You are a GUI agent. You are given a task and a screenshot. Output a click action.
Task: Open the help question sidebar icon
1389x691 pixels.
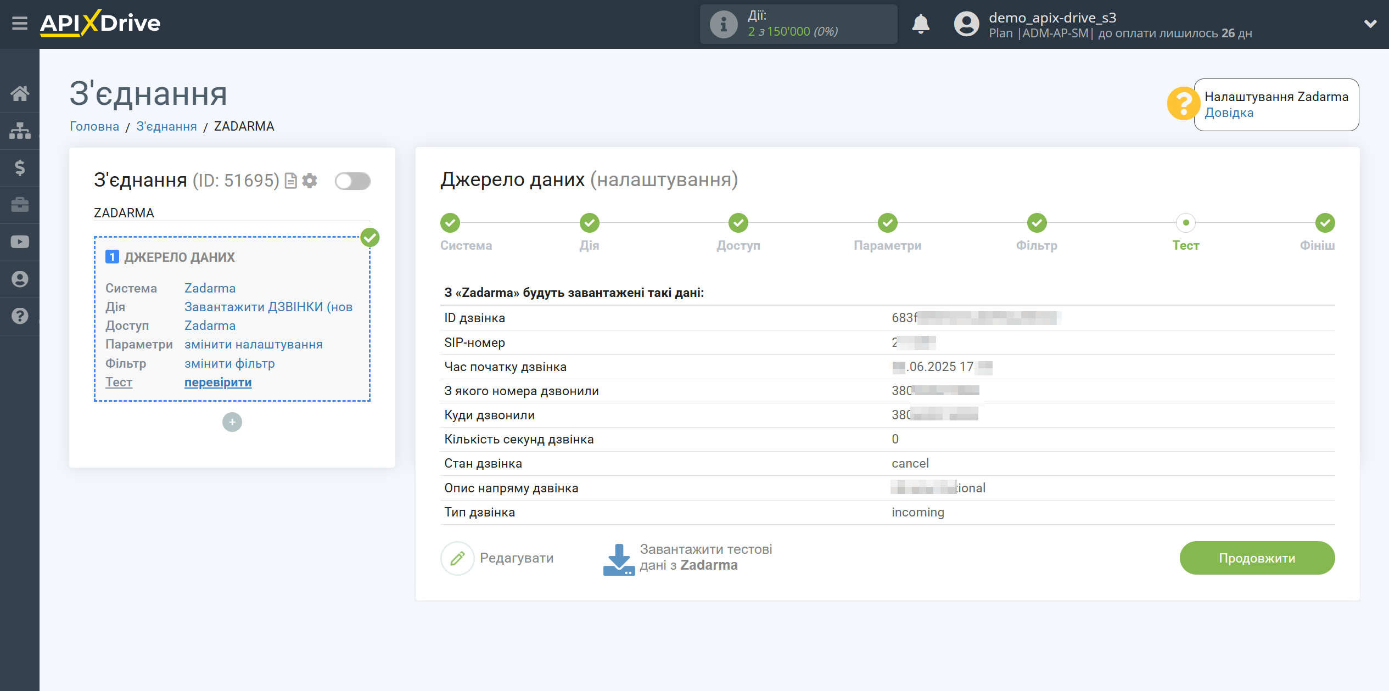pyautogui.click(x=20, y=316)
